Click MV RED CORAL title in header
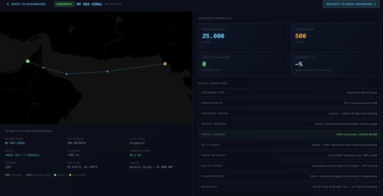 [x=89, y=4]
